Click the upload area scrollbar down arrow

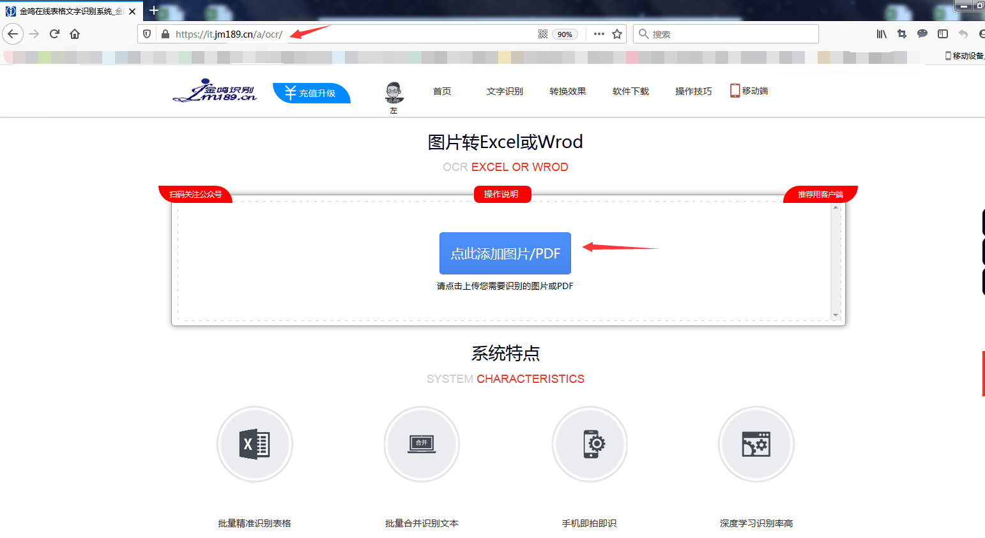[836, 315]
